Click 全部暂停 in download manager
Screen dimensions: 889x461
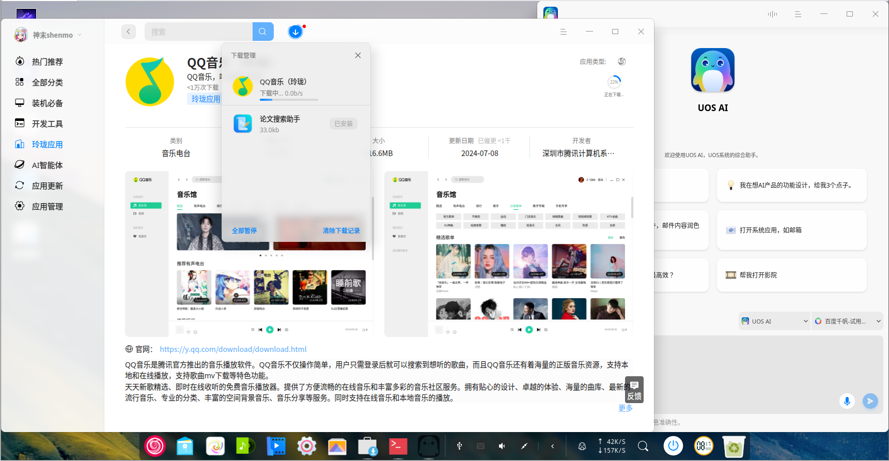[244, 230]
